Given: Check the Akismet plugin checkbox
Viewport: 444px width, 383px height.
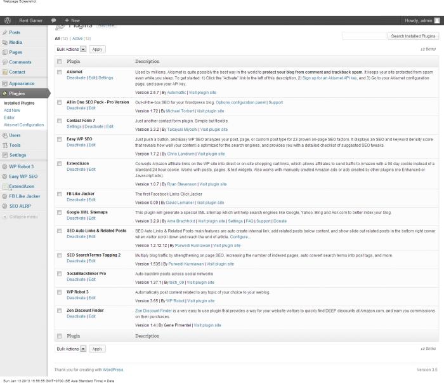Looking at the screenshot, I should click(x=59, y=72).
